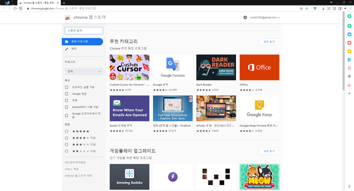Screen dimensions: 354x191
Task: Check the Google 제공 checkbox
Action: click(67, 94)
